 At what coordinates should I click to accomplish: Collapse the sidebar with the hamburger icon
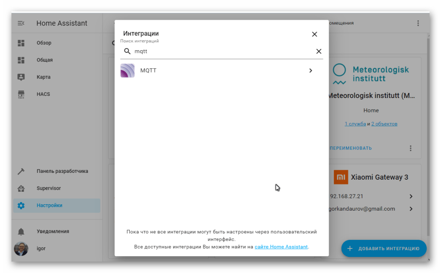point(21,23)
